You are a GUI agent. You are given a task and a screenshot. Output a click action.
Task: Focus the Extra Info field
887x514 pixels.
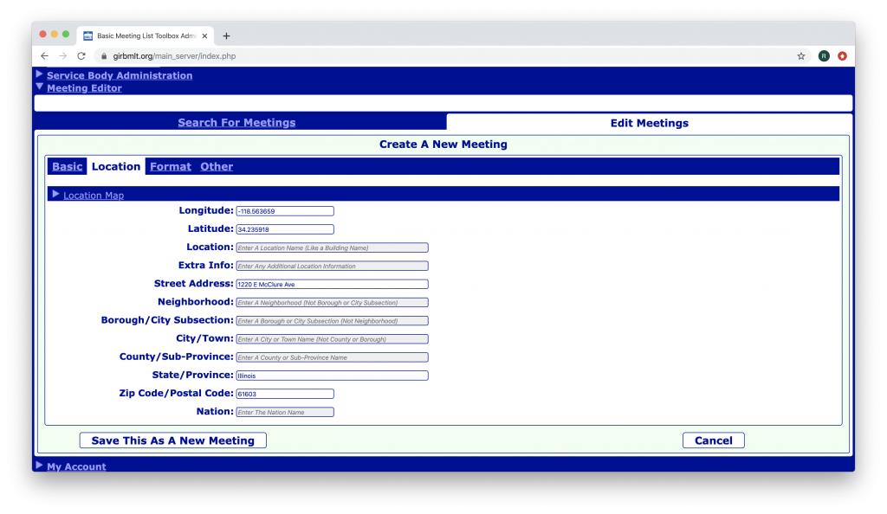pyautogui.click(x=332, y=266)
